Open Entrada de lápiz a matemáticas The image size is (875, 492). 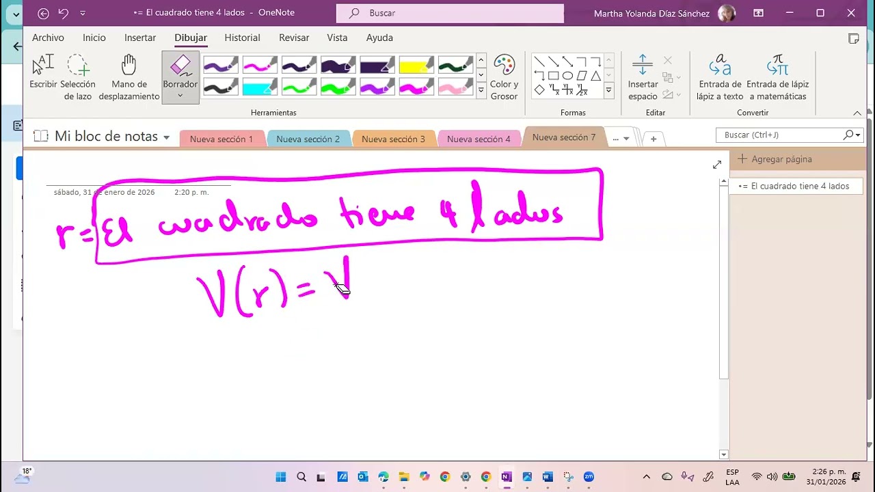pyautogui.click(x=777, y=77)
